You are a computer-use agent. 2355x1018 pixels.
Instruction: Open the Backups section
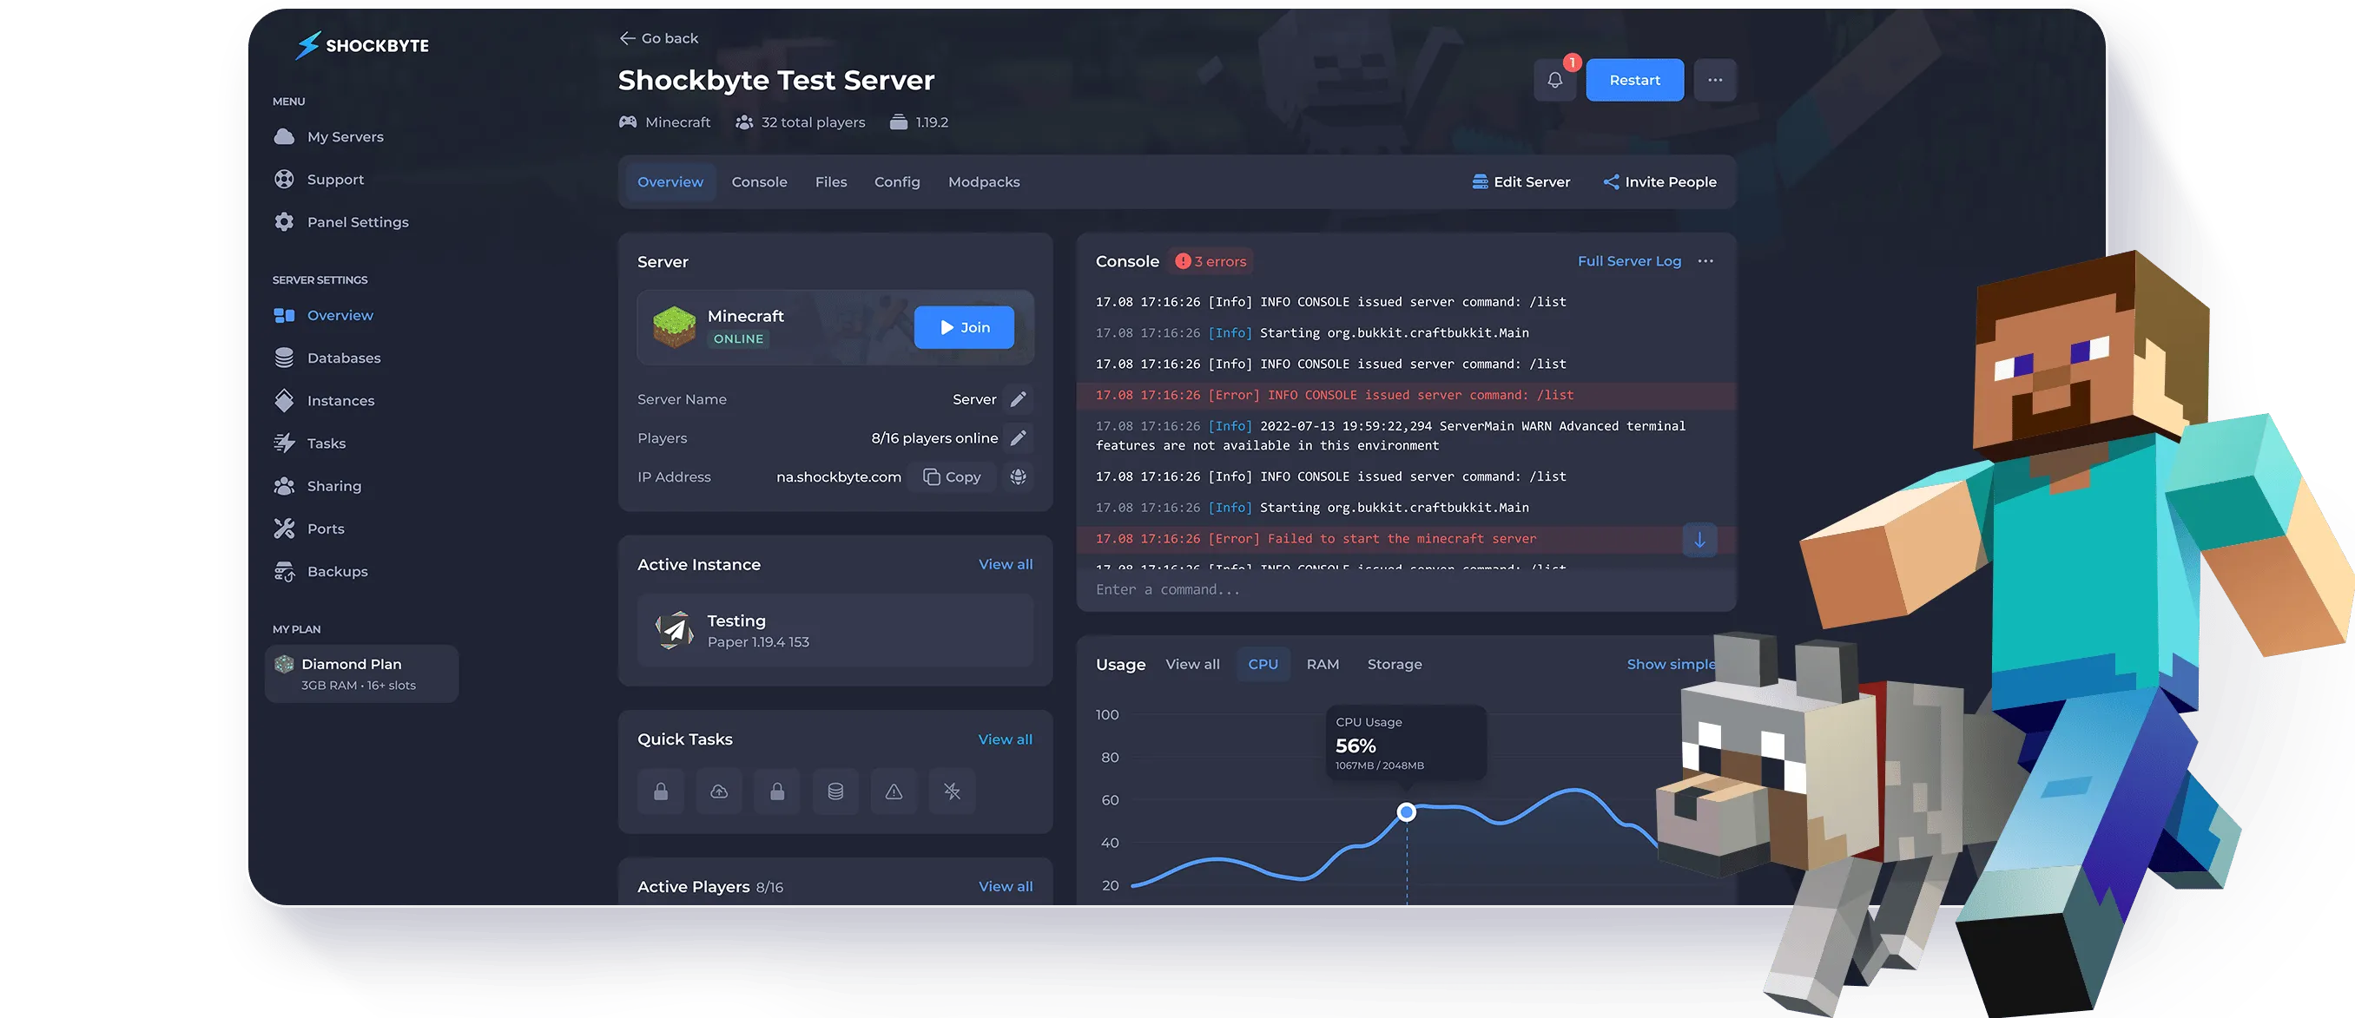337,571
